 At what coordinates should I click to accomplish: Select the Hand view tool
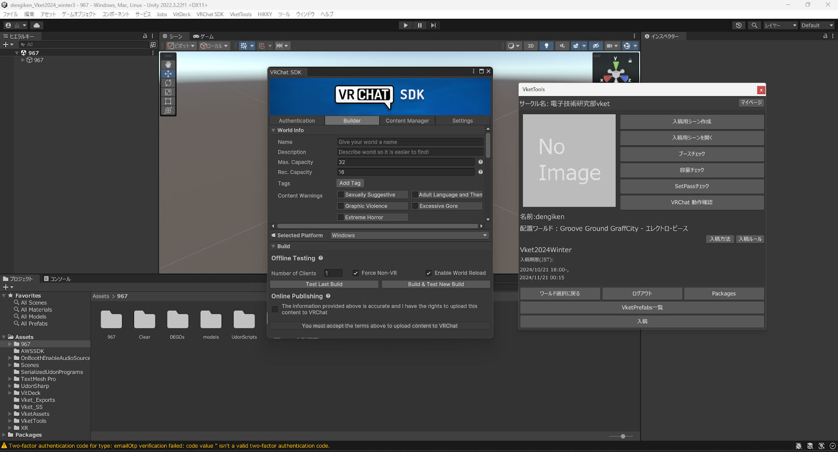pos(168,64)
